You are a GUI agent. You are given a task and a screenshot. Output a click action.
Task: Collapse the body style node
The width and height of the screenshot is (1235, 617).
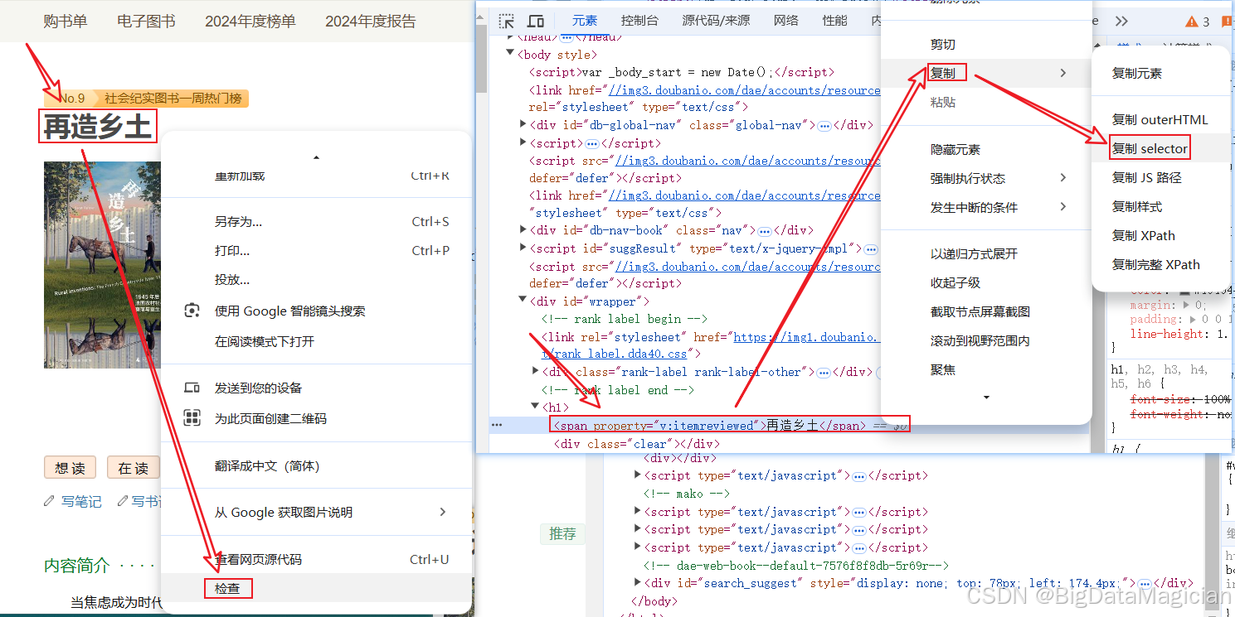click(510, 53)
